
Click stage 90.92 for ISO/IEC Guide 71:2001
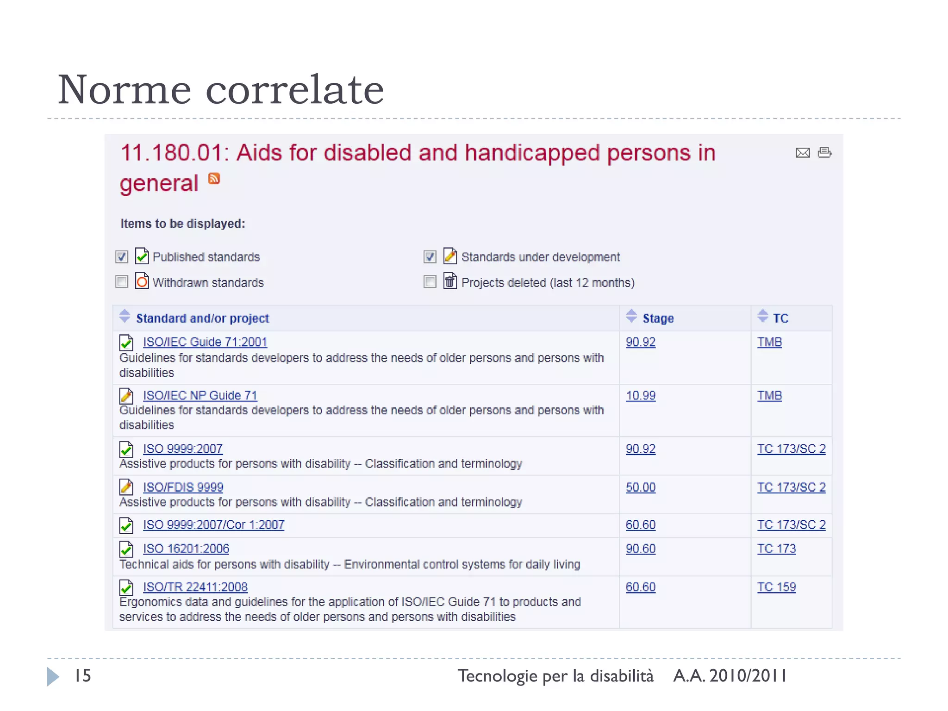click(x=641, y=342)
